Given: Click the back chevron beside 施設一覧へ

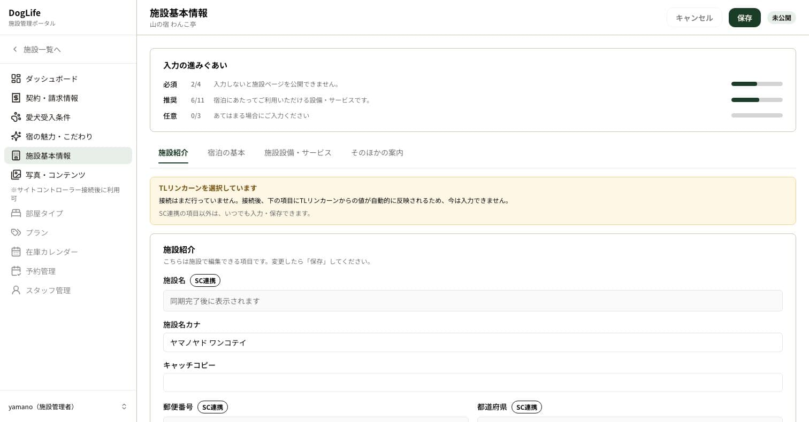Looking at the screenshot, I should [15, 49].
